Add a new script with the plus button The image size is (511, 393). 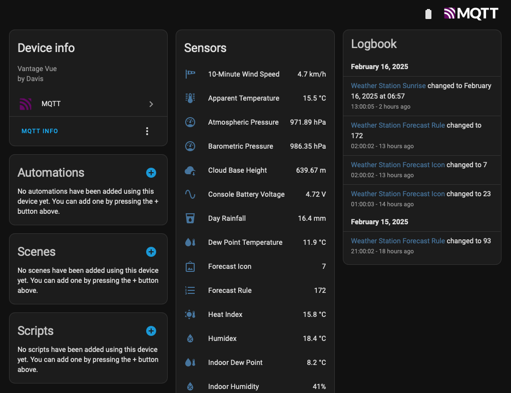tap(151, 331)
